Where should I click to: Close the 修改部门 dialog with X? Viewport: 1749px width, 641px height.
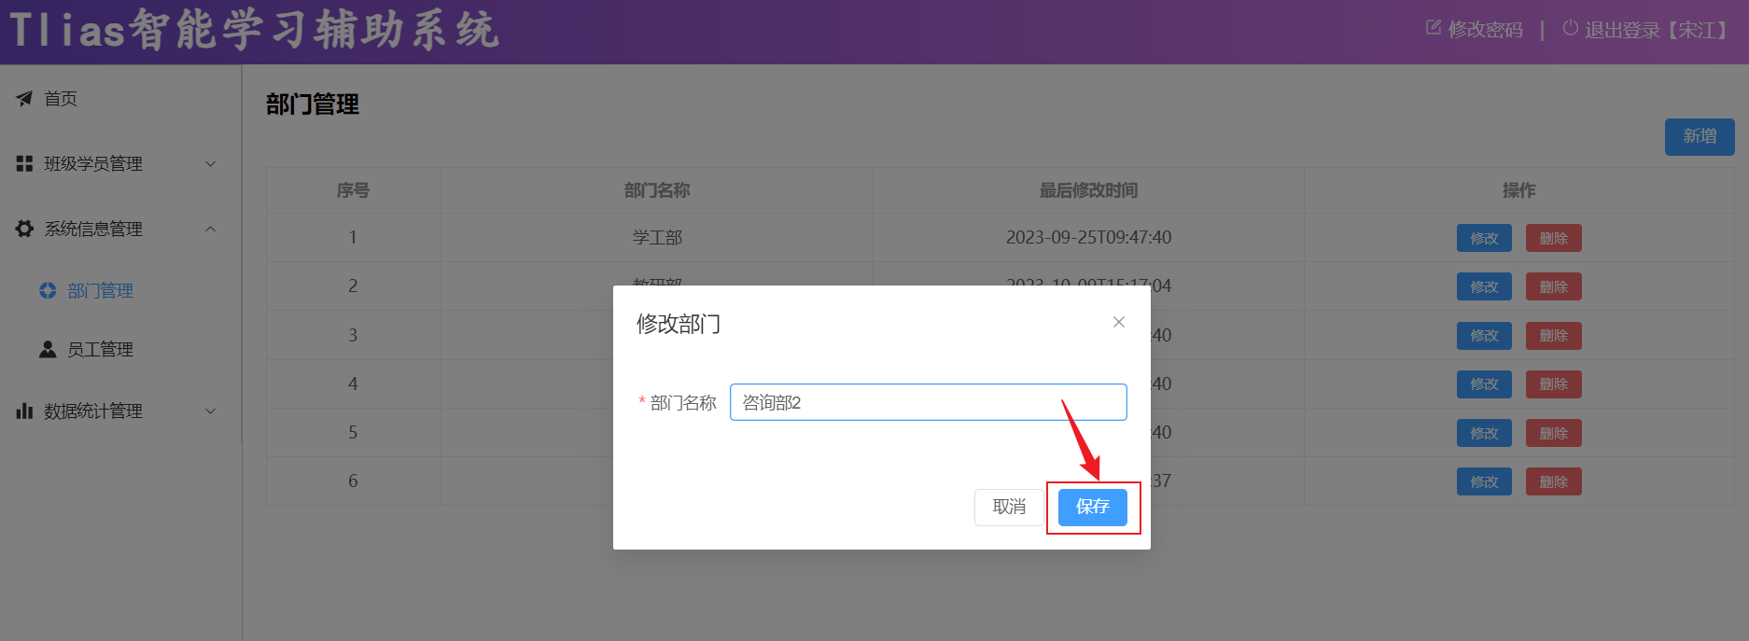tap(1118, 322)
